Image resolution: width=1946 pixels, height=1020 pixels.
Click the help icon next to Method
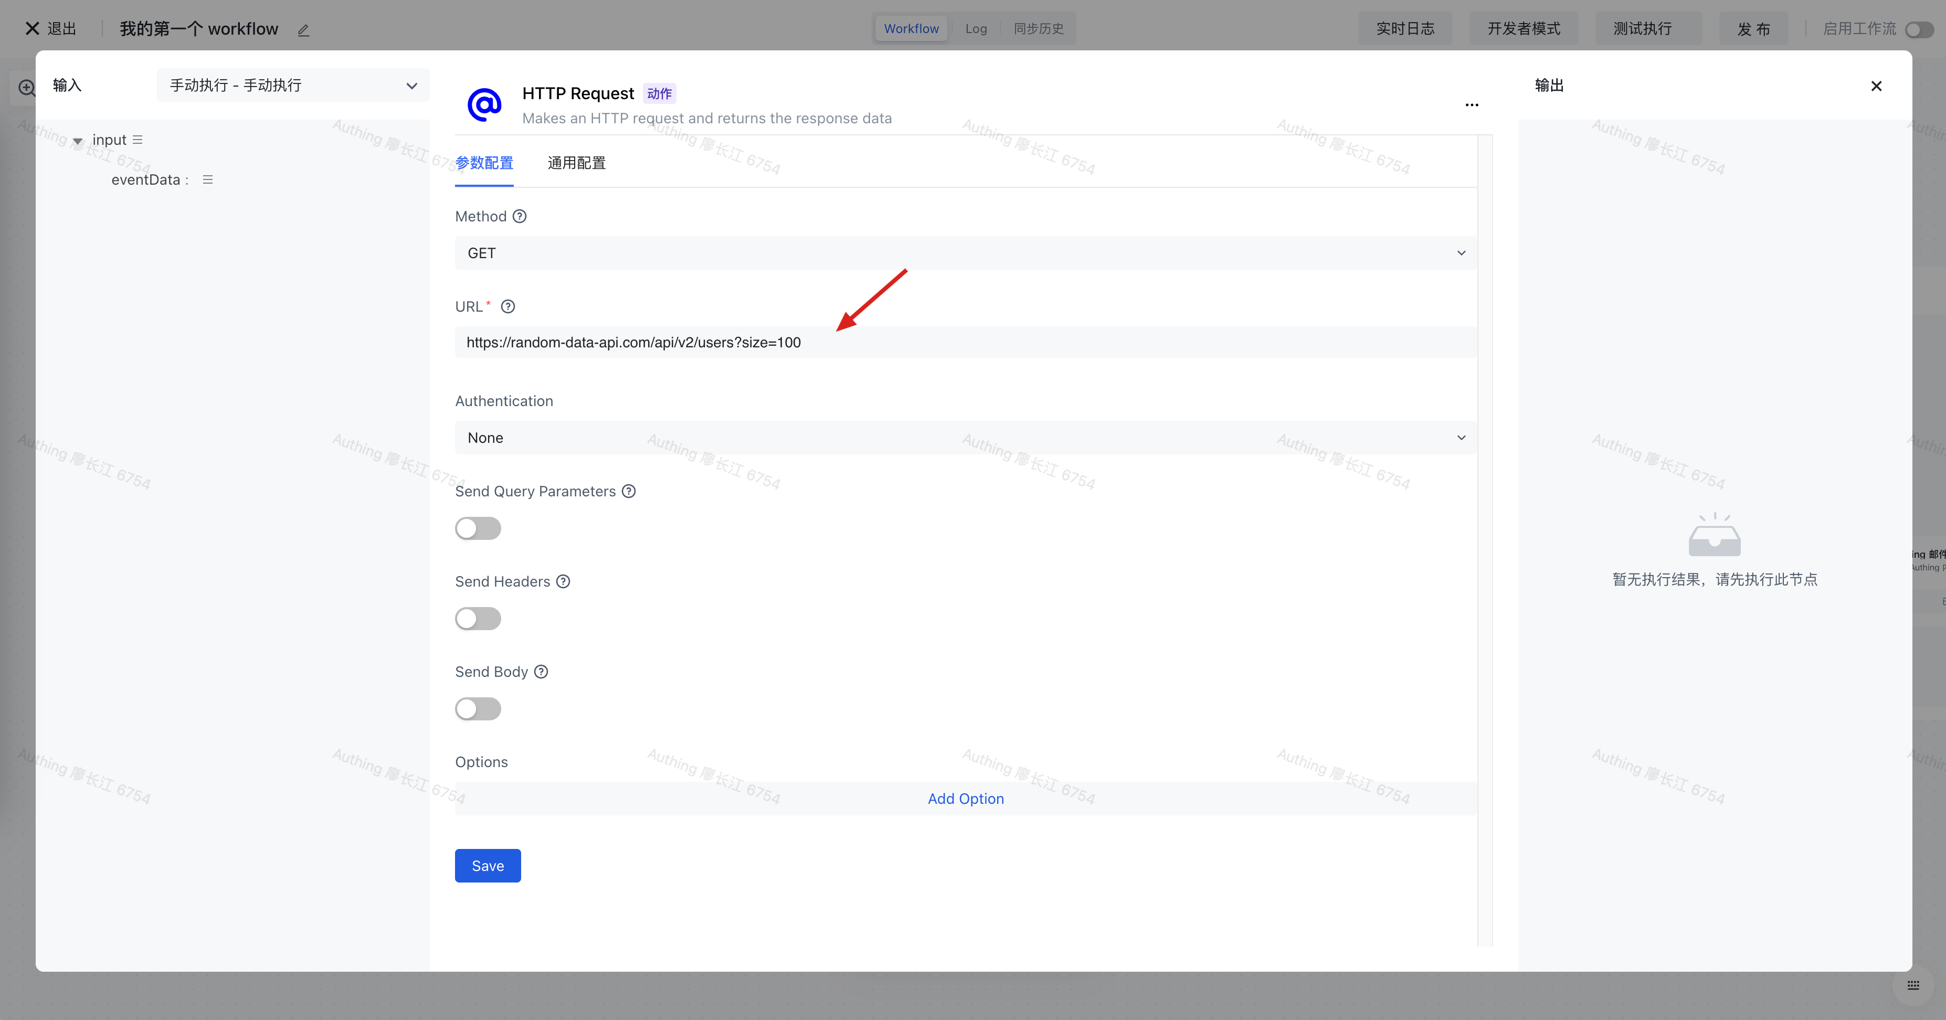click(520, 217)
